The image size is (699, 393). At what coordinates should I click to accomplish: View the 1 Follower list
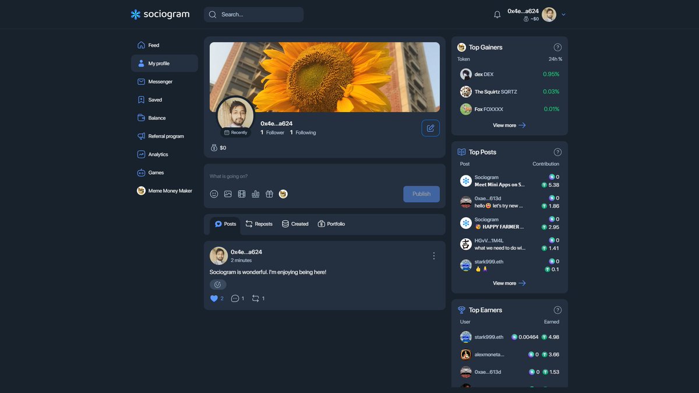pos(272,133)
